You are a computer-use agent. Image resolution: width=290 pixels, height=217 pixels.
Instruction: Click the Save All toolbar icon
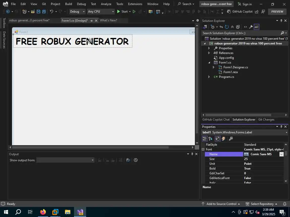click(44, 12)
